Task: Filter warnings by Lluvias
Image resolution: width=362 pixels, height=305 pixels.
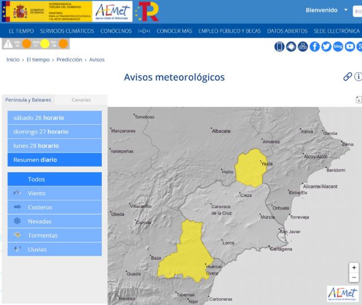Action: pyautogui.click(x=54, y=249)
